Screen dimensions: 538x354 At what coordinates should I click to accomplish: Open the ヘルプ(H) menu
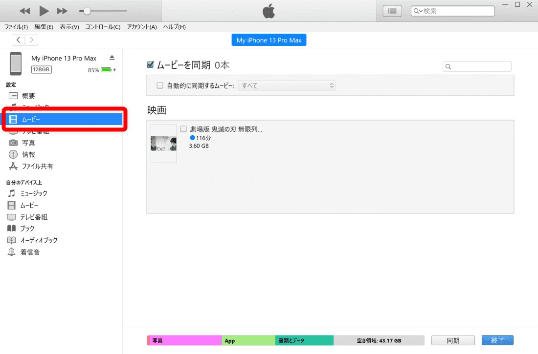click(x=174, y=27)
